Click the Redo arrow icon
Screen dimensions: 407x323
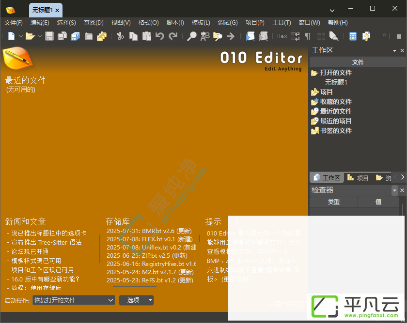(173, 36)
